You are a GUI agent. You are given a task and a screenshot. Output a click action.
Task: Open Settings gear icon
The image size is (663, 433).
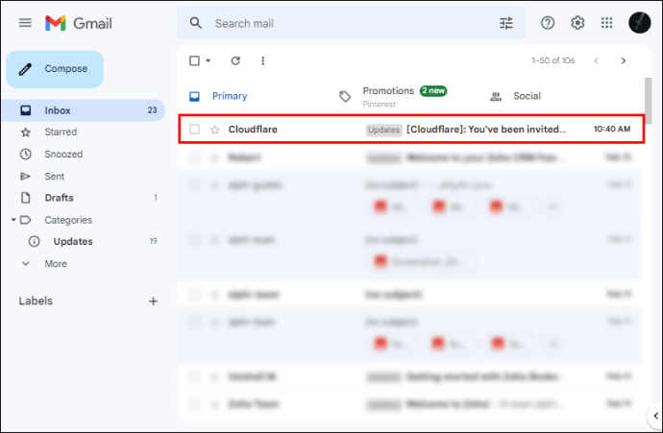[577, 23]
